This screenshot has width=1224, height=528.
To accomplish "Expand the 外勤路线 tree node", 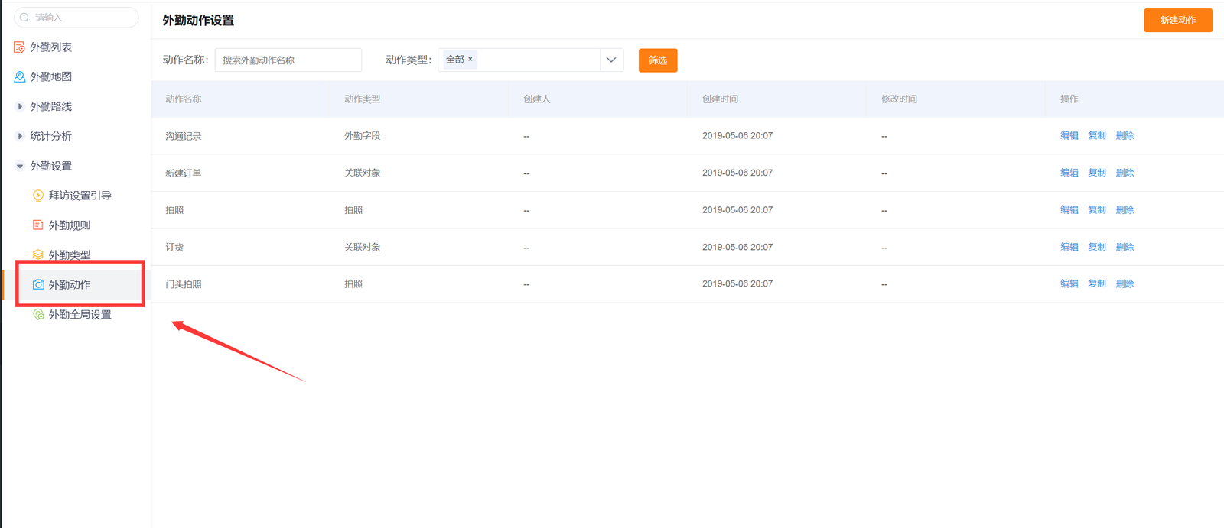I will pyautogui.click(x=20, y=107).
